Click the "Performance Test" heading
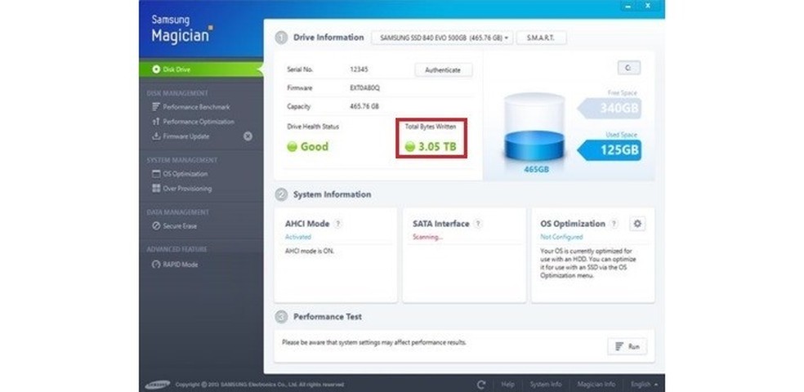This screenshot has width=804, height=392. coord(327,317)
